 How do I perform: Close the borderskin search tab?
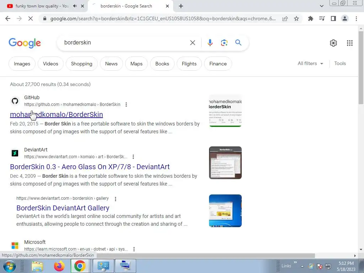(x=167, y=6)
